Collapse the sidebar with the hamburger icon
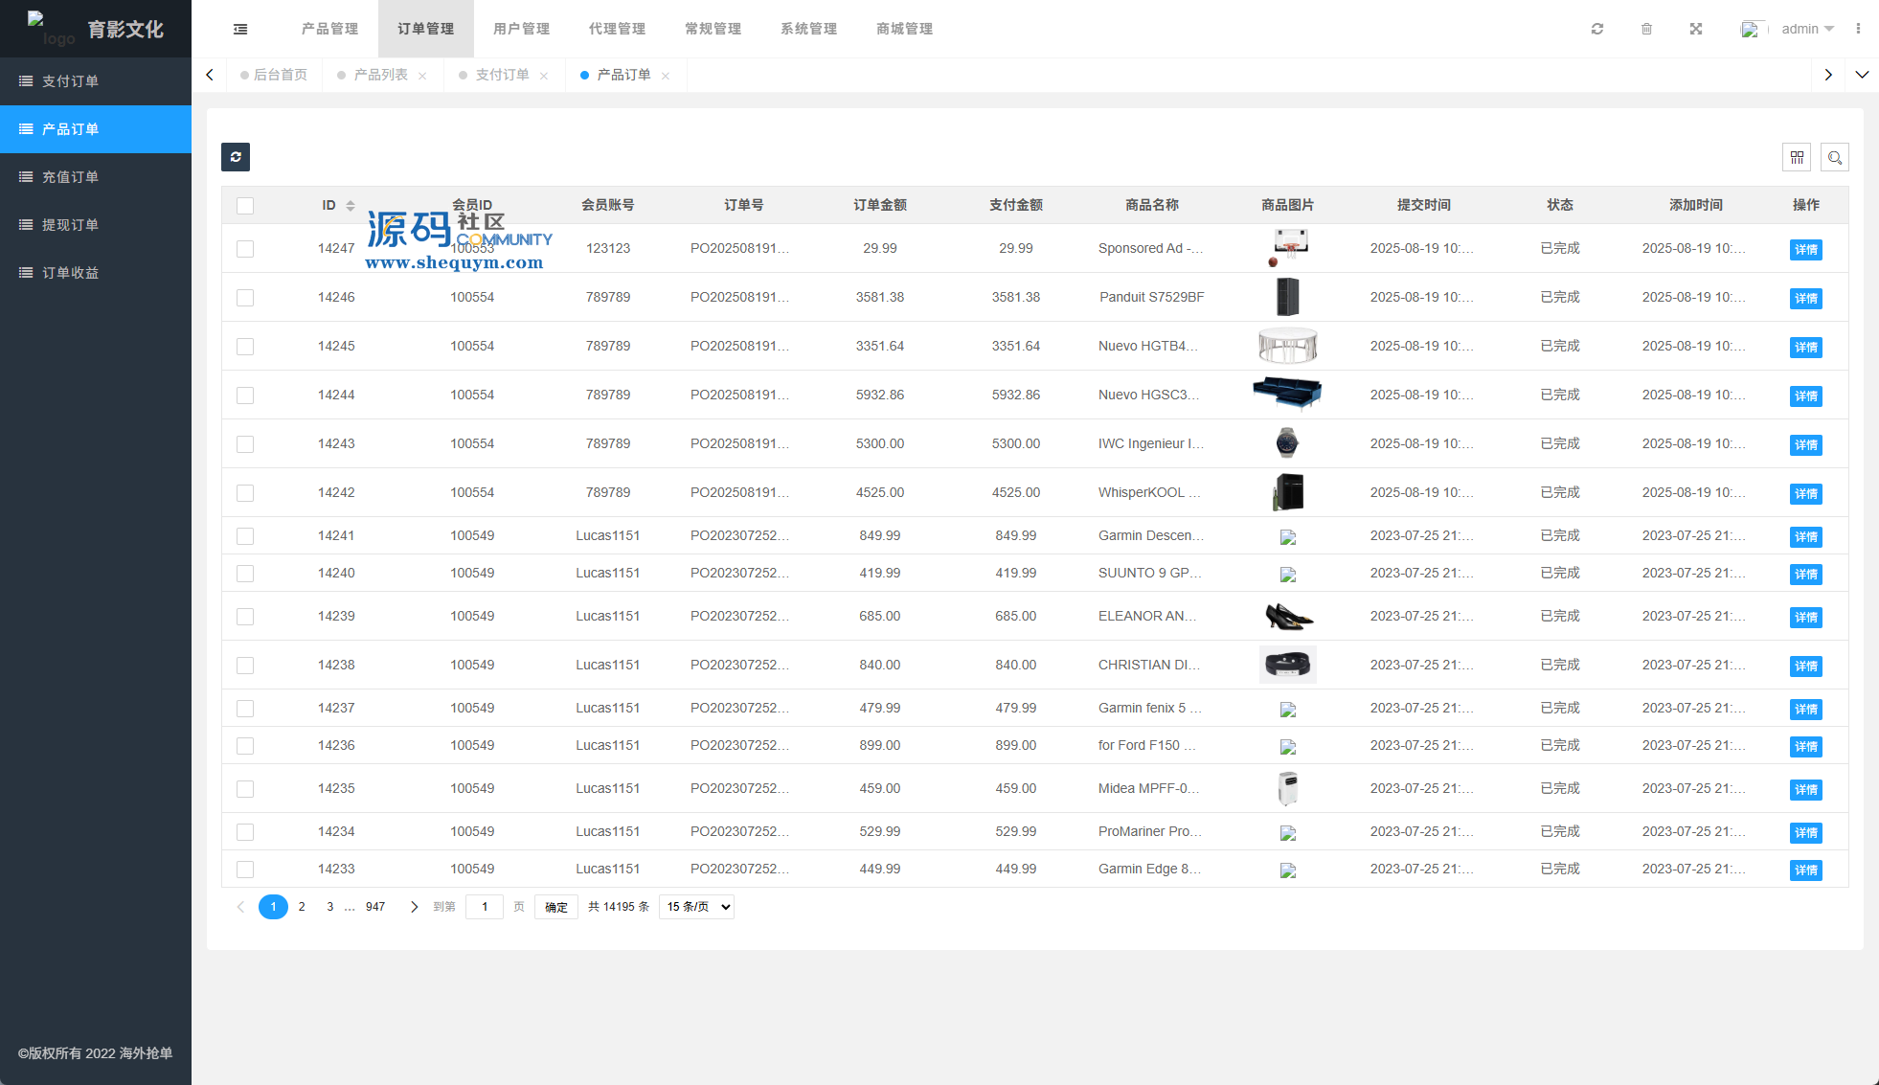The width and height of the screenshot is (1879, 1085). coord(240,29)
